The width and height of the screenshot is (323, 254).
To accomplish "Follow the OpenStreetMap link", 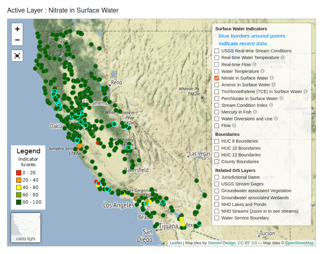I will pyautogui.click(x=299, y=243).
